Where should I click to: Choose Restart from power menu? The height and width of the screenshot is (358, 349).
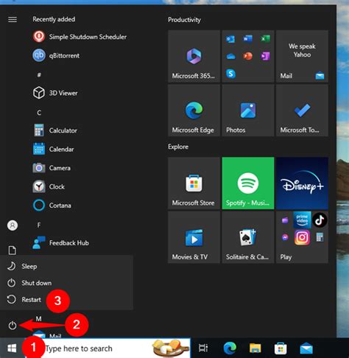(x=66, y=300)
